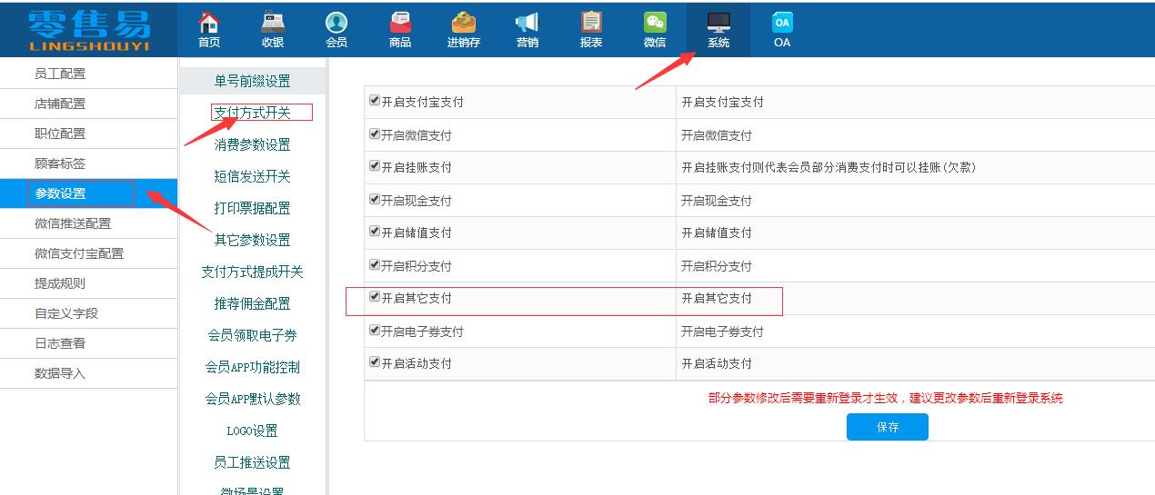Click the blue 保存 save button

[x=888, y=427]
